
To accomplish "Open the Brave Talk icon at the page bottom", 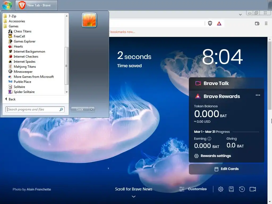I will 253,189.
